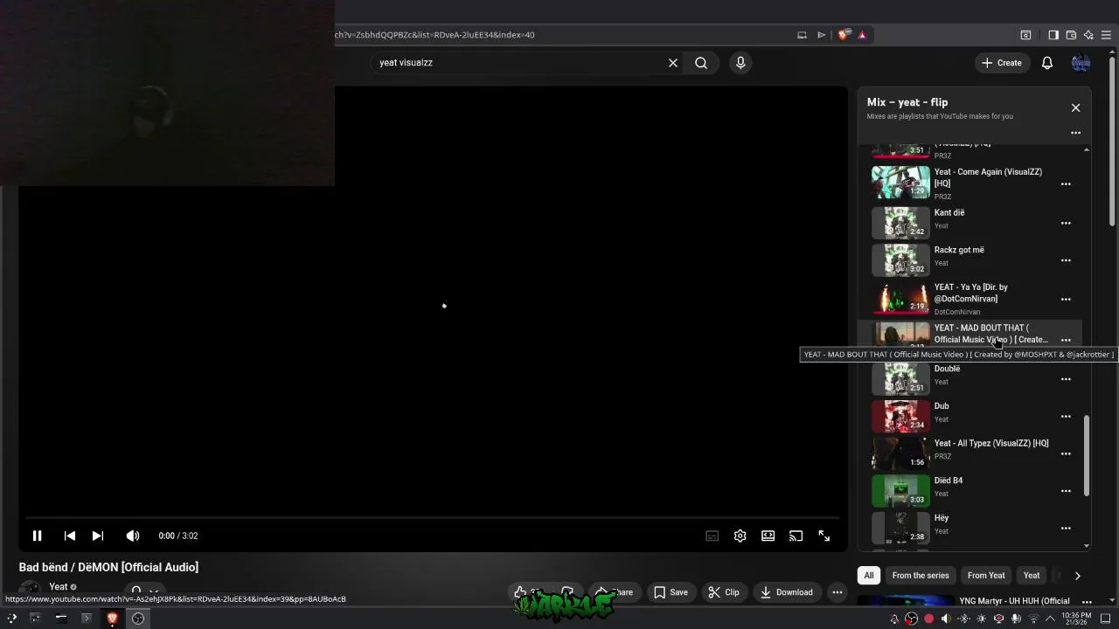Open the notifications bell

click(1047, 63)
